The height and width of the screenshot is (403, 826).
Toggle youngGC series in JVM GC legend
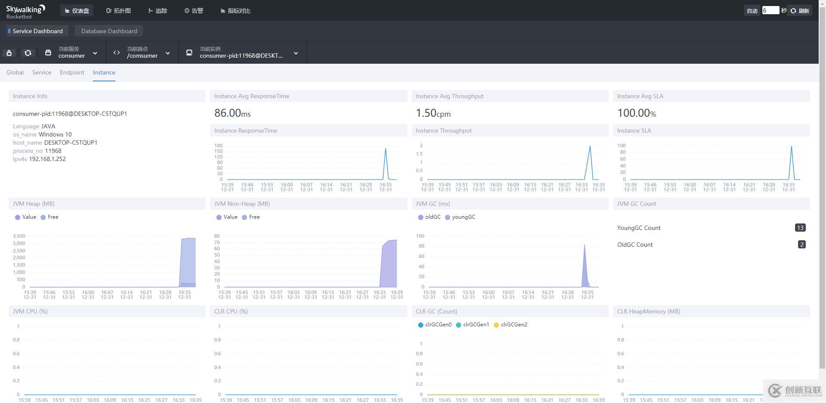coord(460,217)
